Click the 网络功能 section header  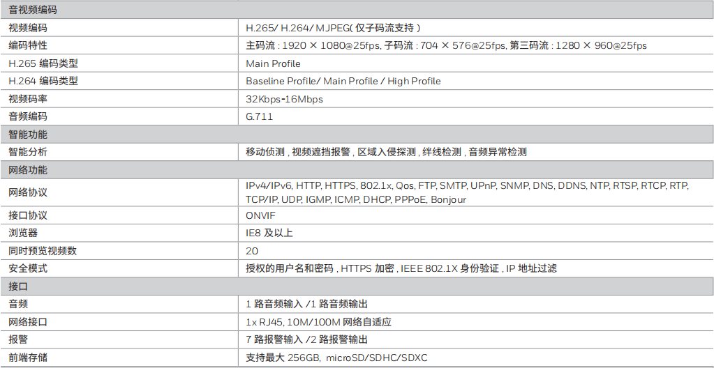point(28,170)
